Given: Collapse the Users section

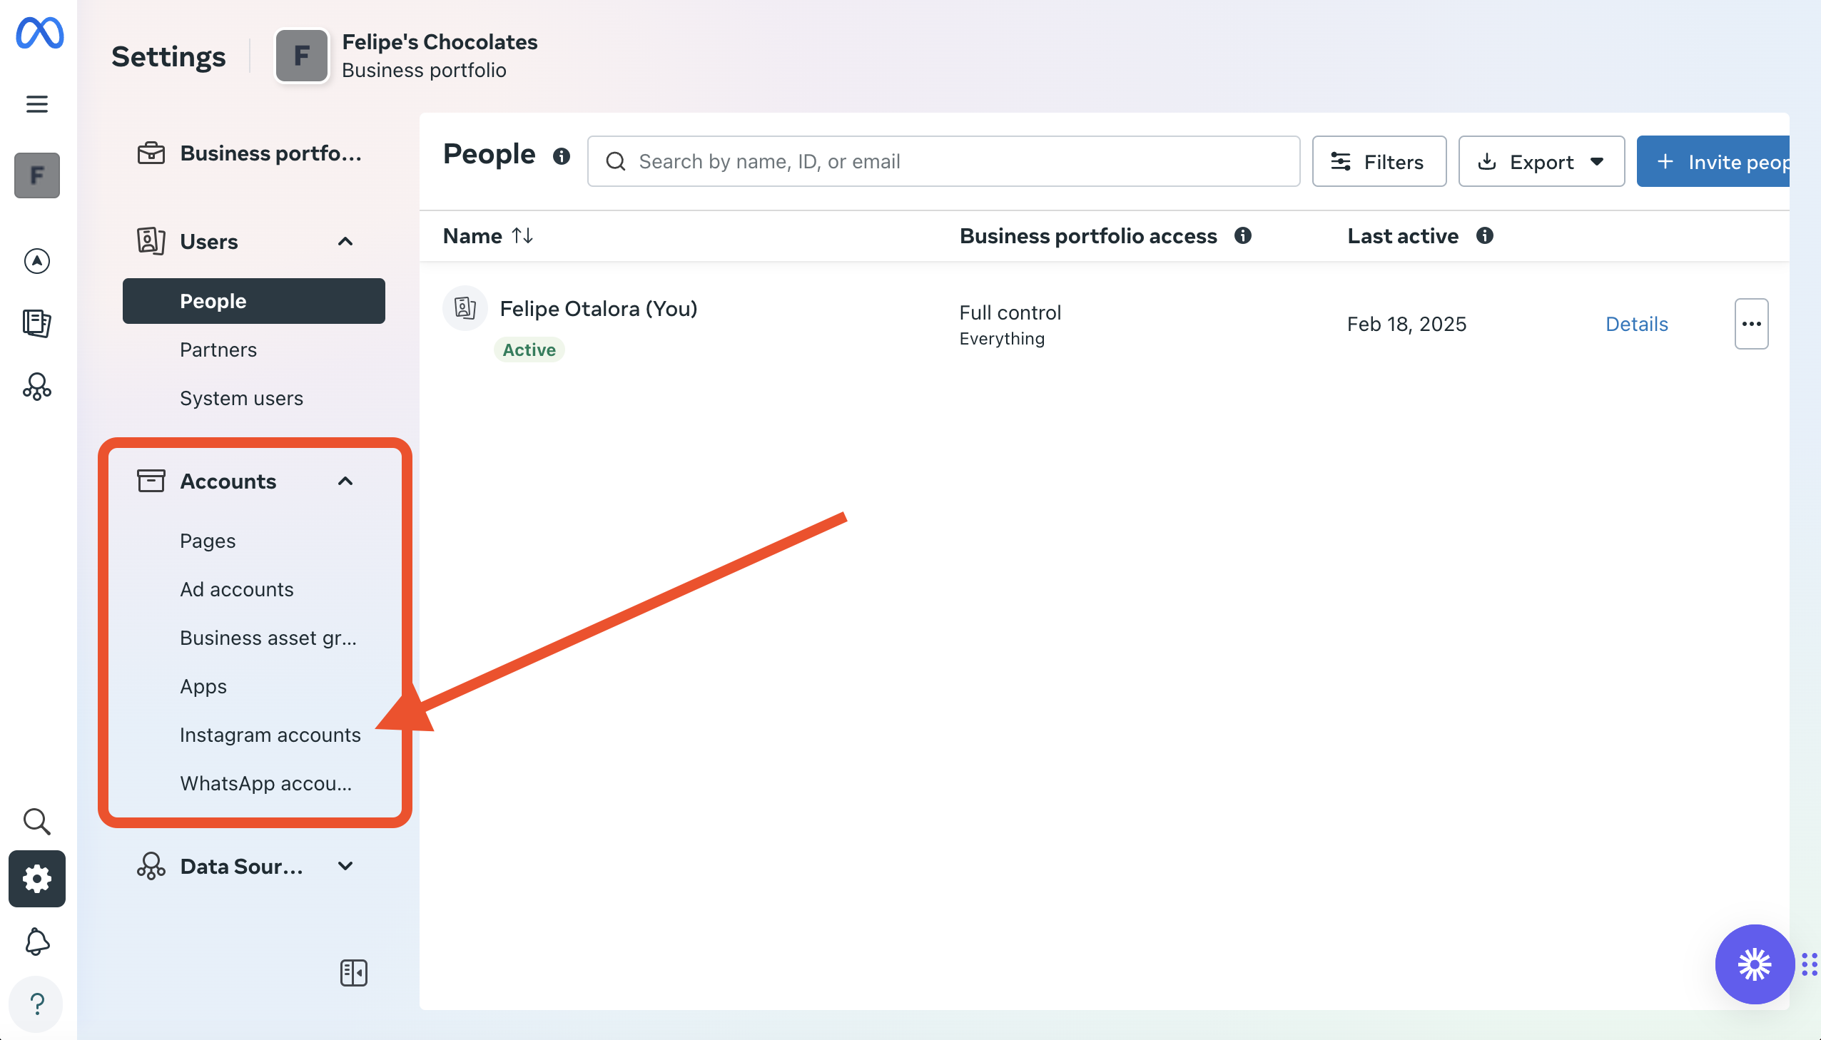Looking at the screenshot, I should coord(345,241).
